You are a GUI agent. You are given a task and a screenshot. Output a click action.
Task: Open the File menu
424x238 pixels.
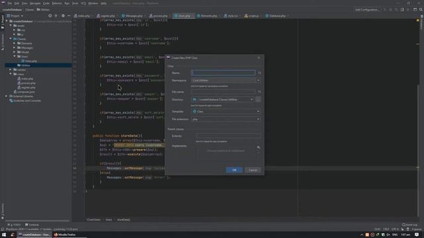[10, 3]
